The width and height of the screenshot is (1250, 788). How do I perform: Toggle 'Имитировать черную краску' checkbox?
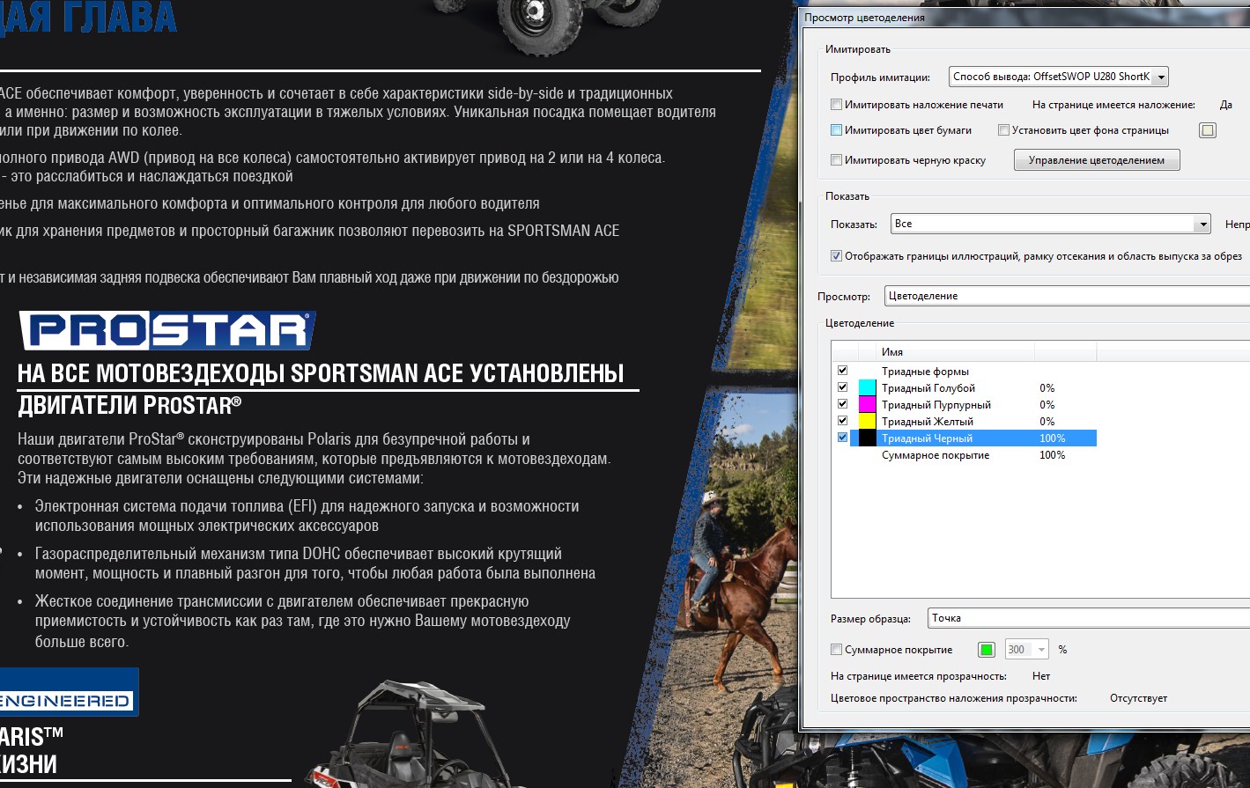[x=836, y=160]
